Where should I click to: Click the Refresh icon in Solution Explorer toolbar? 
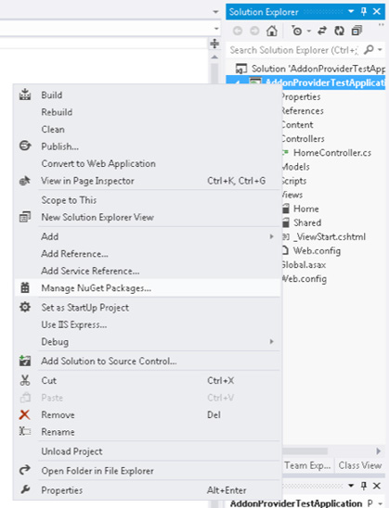point(340,32)
